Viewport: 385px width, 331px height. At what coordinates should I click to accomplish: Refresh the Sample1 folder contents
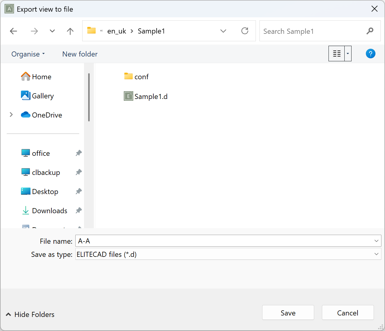click(245, 31)
